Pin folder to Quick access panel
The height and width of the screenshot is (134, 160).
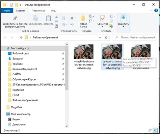(x=15, y=22)
